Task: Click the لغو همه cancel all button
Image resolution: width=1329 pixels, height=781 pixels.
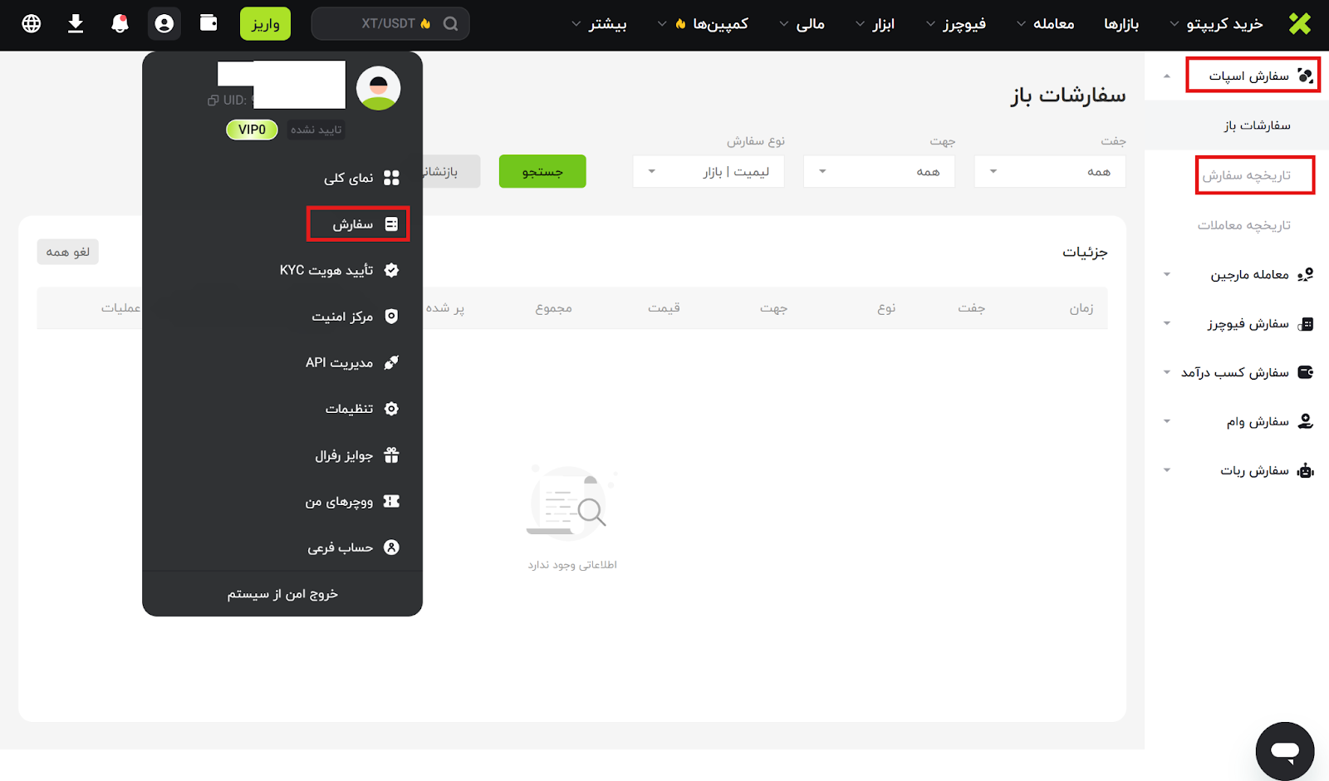Action: pyautogui.click(x=68, y=252)
